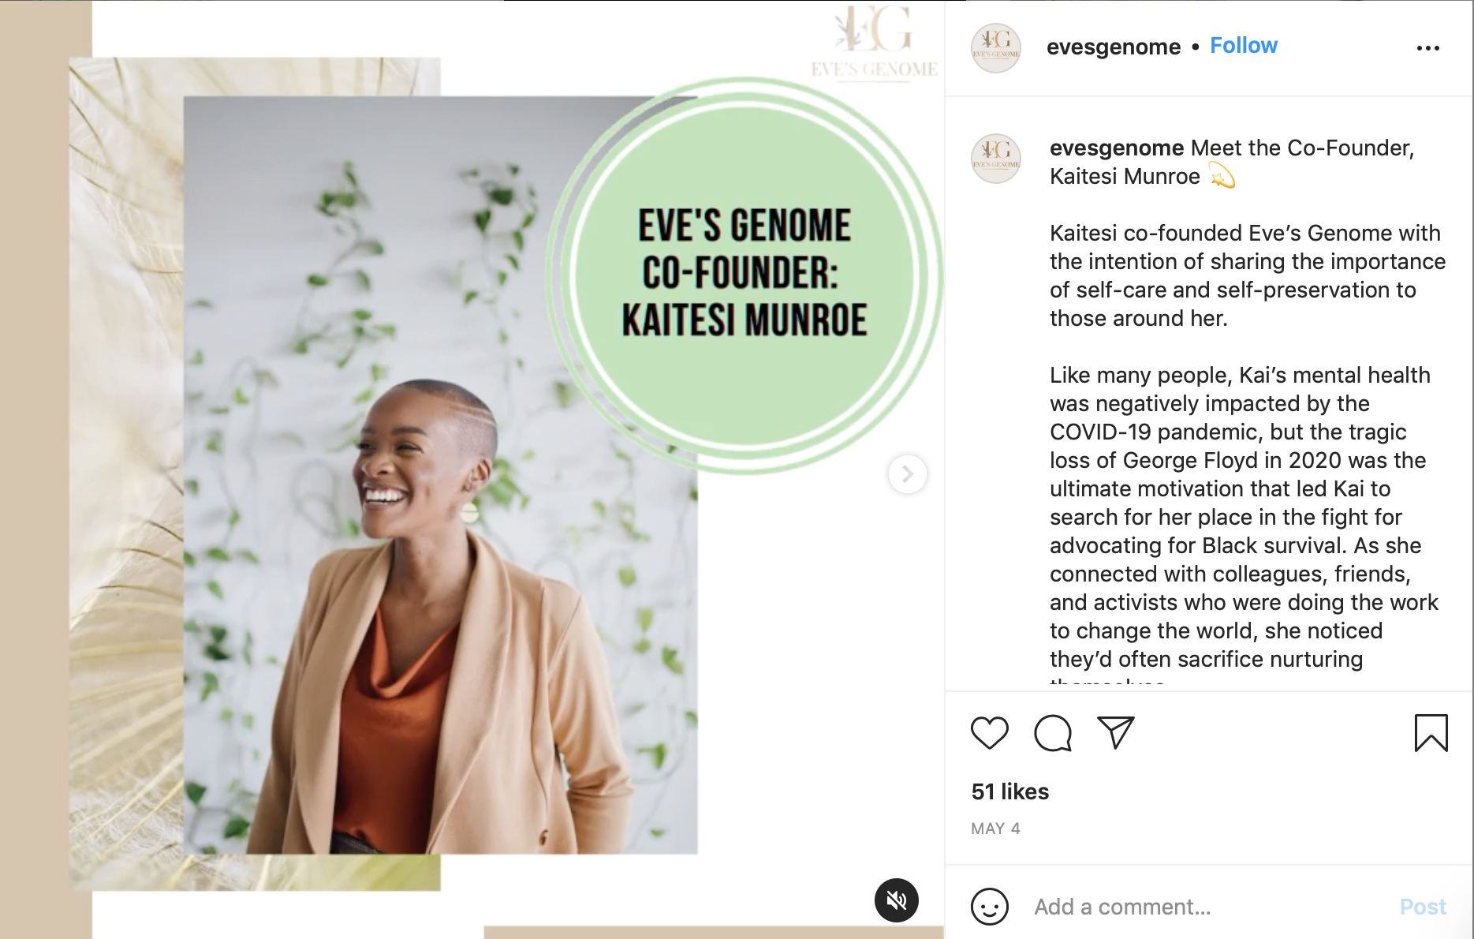Open comments via speech bubble icon
Screen dimensions: 1474x939
[x=1053, y=733]
